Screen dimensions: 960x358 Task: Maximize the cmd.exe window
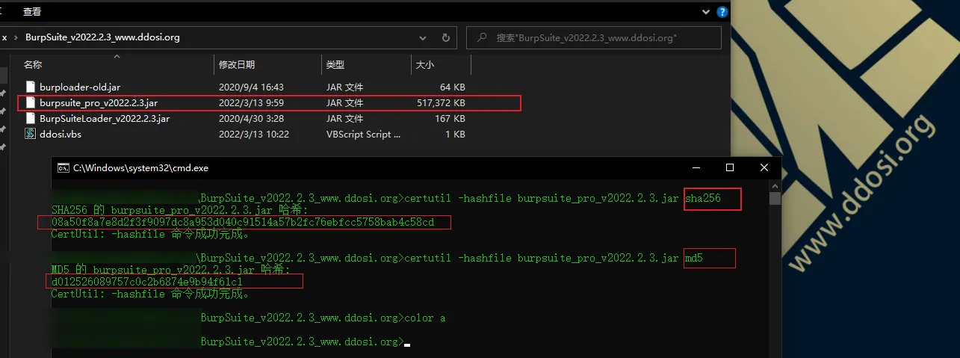pyautogui.click(x=730, y=167)
